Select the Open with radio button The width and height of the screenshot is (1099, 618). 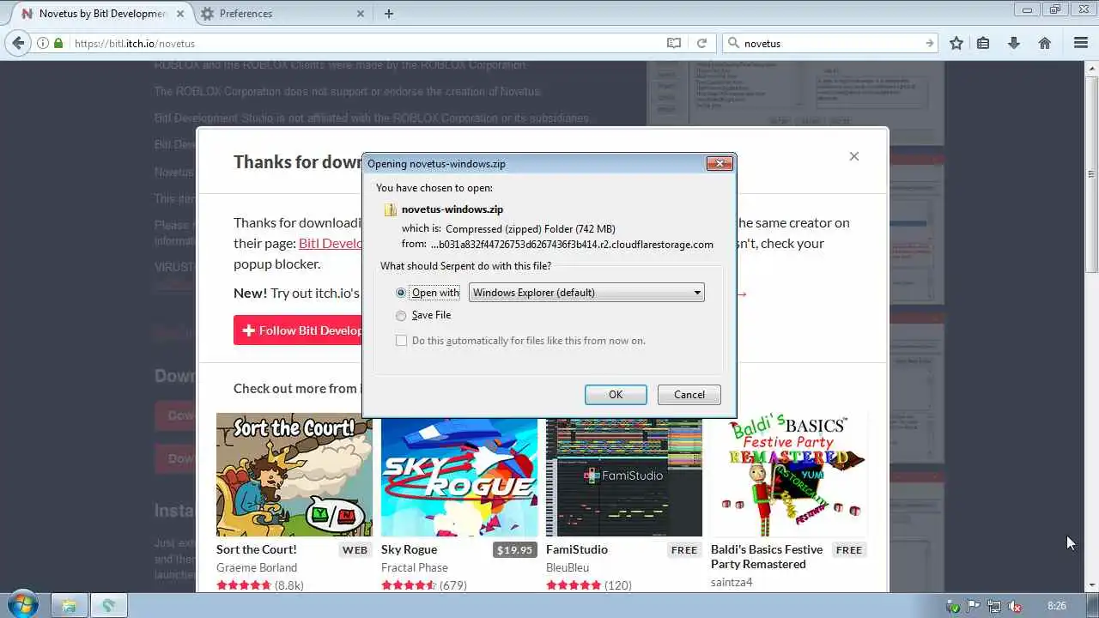401,293
